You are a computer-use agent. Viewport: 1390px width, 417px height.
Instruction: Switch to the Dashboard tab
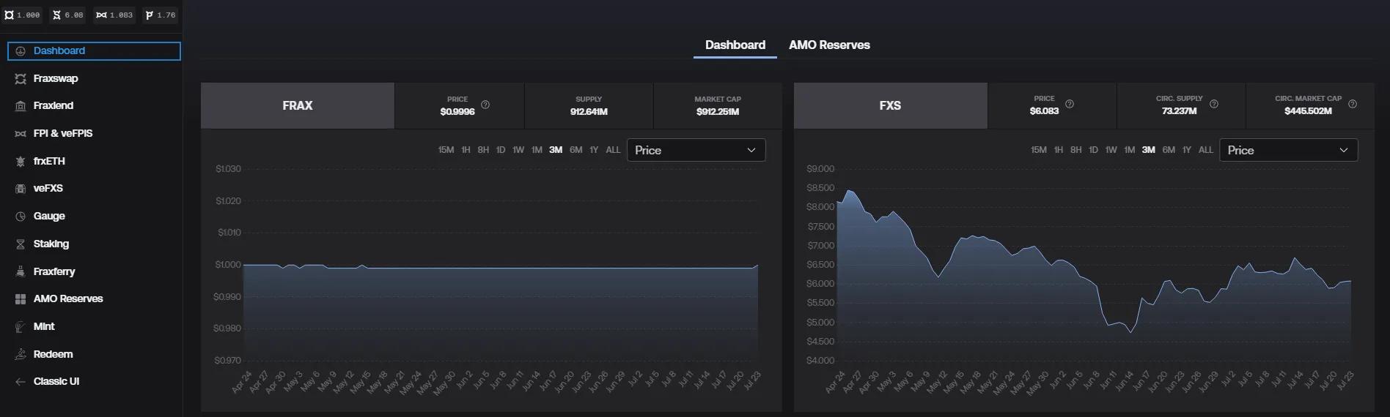coord(735,45)
